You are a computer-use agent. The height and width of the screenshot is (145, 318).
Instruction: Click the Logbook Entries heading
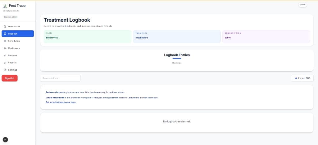point(177,55)
